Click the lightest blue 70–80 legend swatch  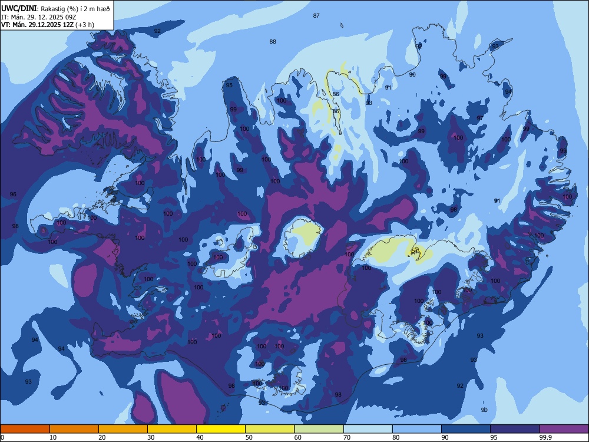click(x=368, y=429)
